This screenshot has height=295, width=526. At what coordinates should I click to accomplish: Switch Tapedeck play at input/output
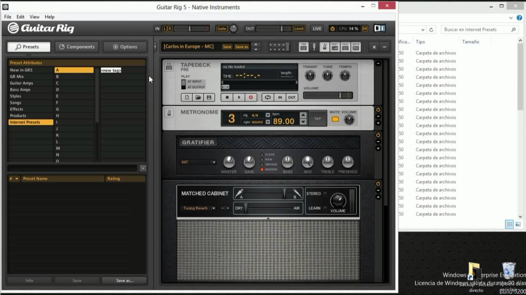(x=184, y=84)
